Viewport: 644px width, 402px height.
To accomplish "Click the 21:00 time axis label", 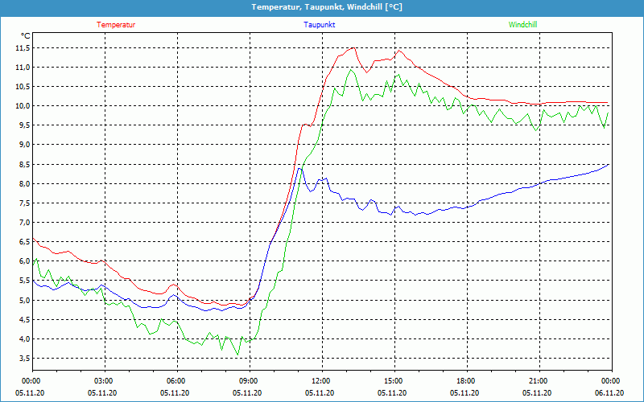I will pos(538,381).
